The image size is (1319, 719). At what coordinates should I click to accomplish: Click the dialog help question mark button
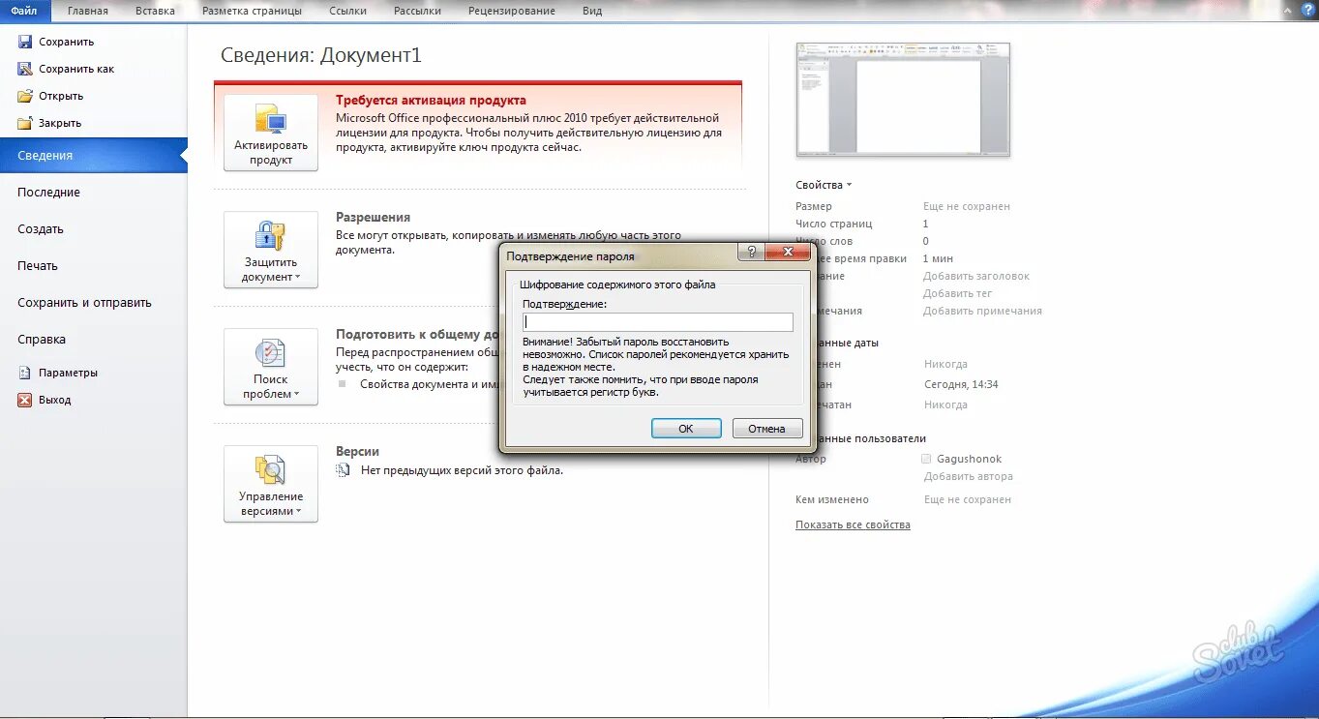tap(751, 253)
